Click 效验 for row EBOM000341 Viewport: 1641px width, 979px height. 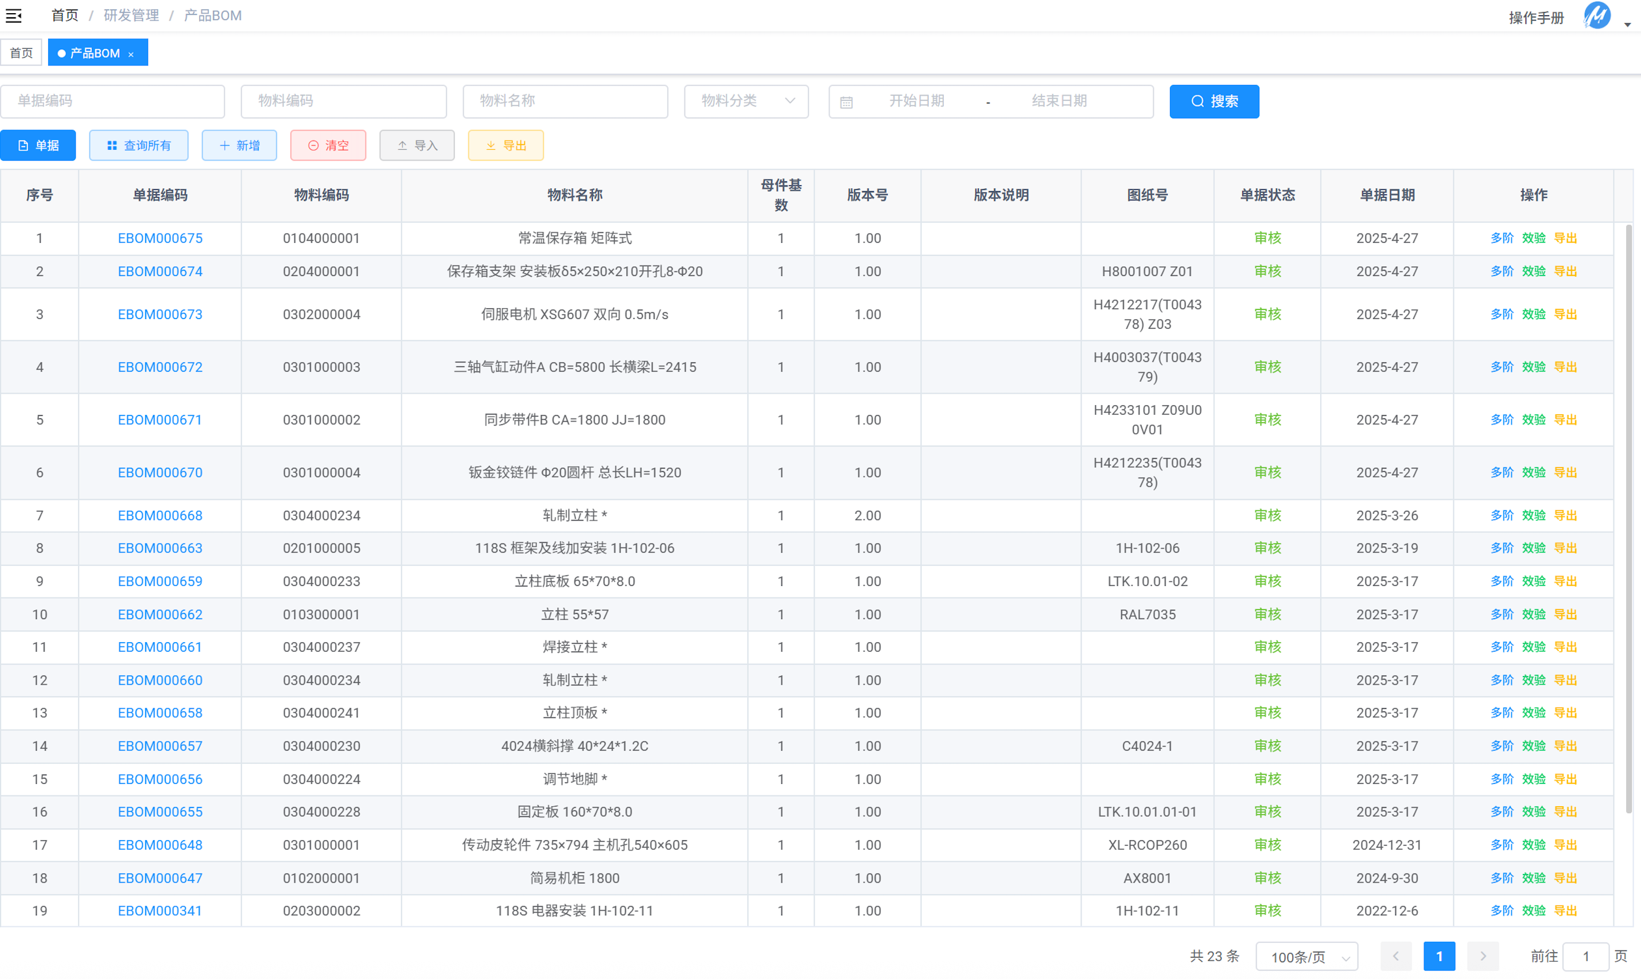pos(1534,910)
